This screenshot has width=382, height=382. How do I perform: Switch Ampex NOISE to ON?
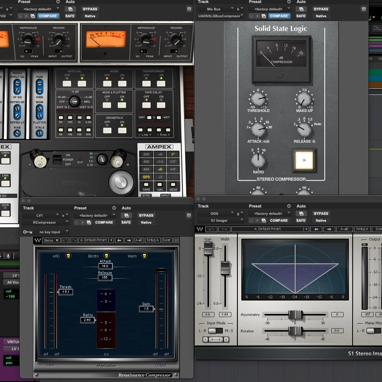[122, 83]
